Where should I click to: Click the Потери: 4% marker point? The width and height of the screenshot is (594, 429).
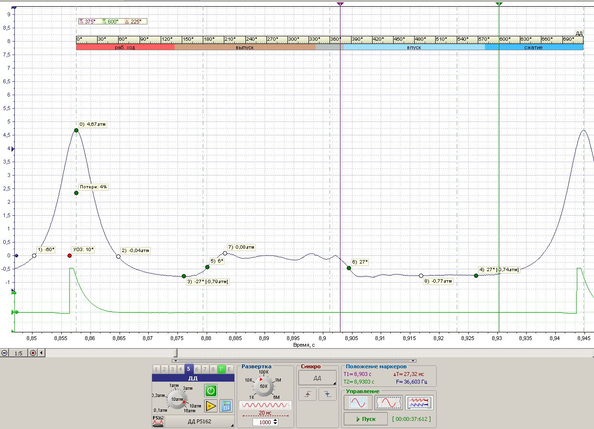(x=76, y=193)
